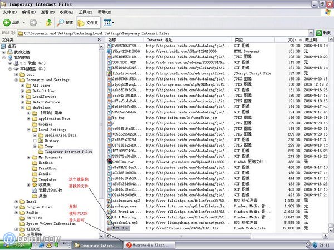Collapse Documents and Settings node
The width and height of the screenshot is (334, 250).
pyautogui.click(x=16, y=80)
